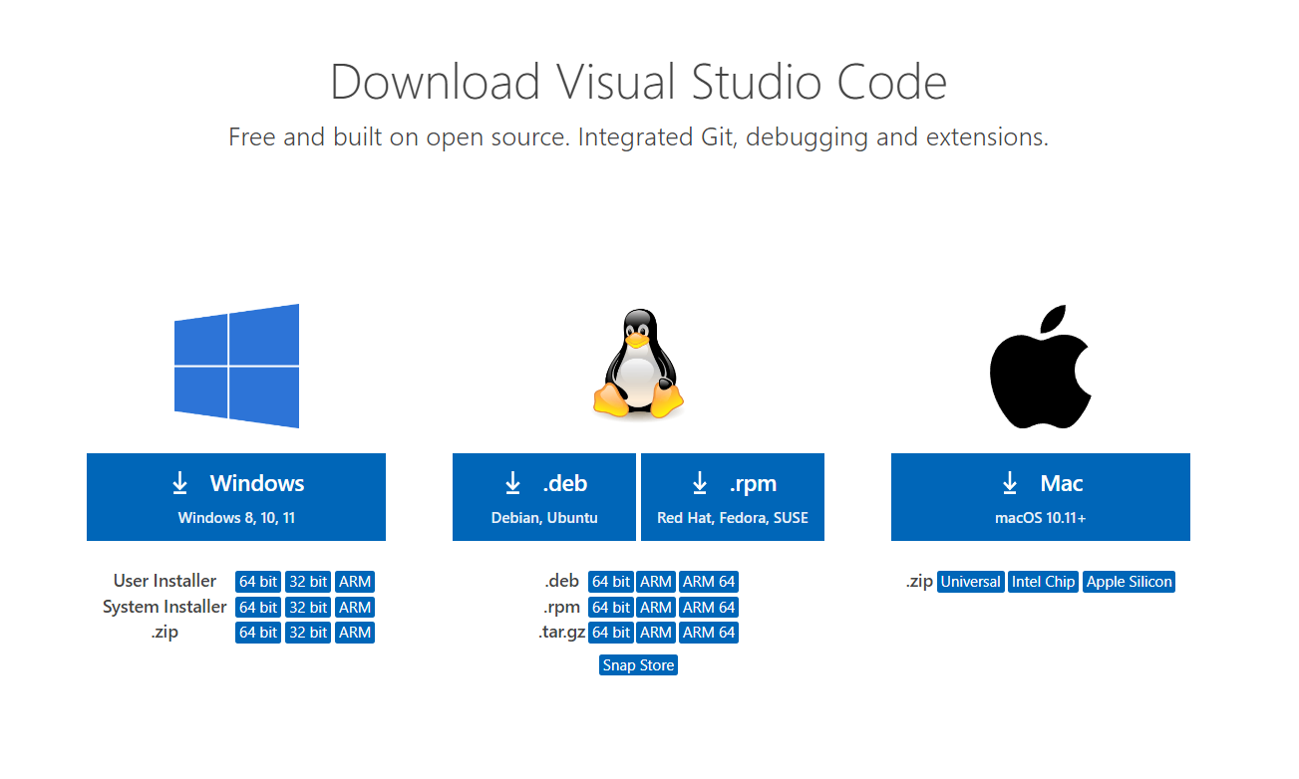This screenshot has height=779, width=1299.
Task: Select 32 bit System Installer for Windows
Action: point(307,607)
